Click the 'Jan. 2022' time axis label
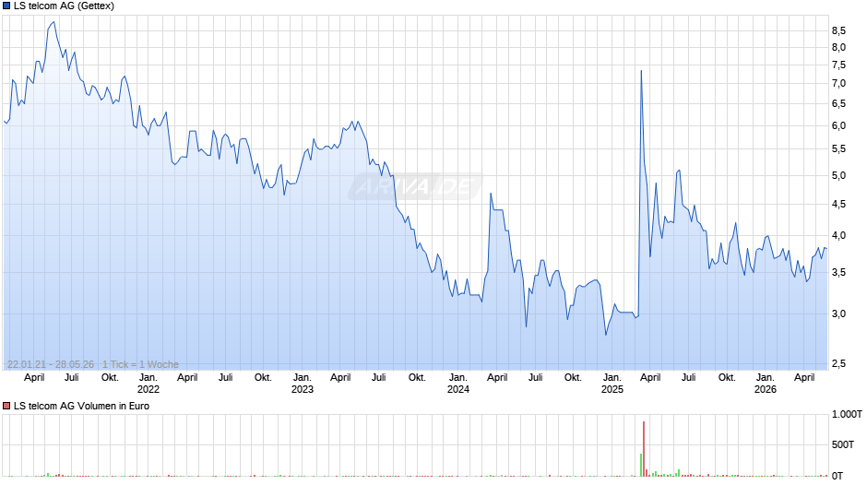This screenshot has height=485, width=867. click(148, 384)
